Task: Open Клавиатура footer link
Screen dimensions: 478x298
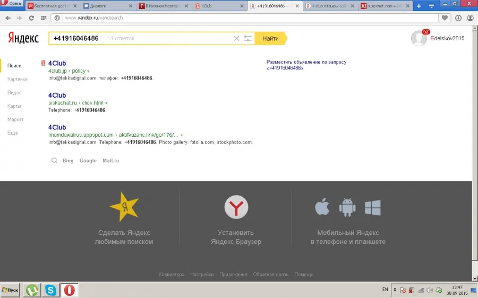Action: (172, 275)
